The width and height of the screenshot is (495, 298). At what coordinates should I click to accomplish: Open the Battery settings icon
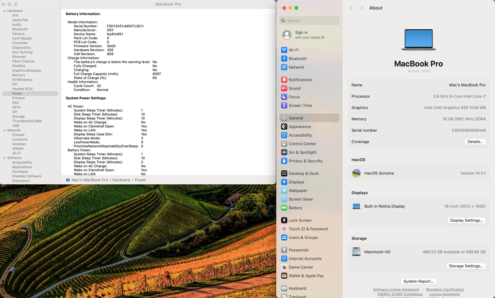click(x=284, y=208)
